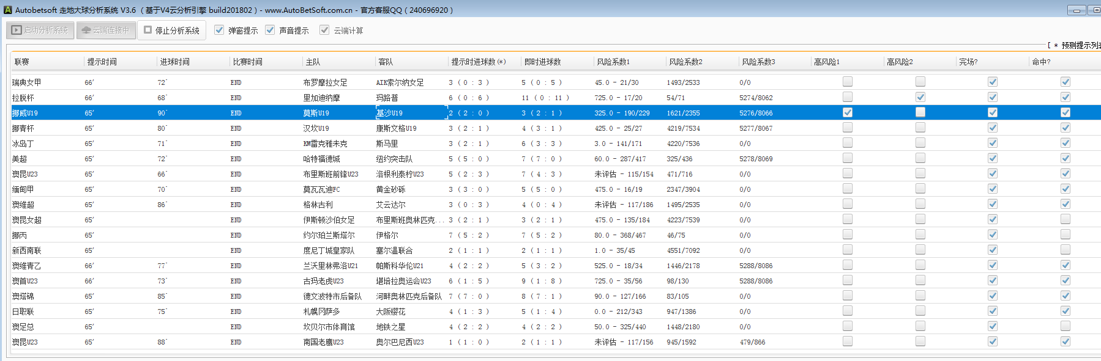This screenshot has width=1101, height=361.
Task: Toggle 完场? checkbox in the 瑞典女甲 row
Action: click(x=993, y=82)
